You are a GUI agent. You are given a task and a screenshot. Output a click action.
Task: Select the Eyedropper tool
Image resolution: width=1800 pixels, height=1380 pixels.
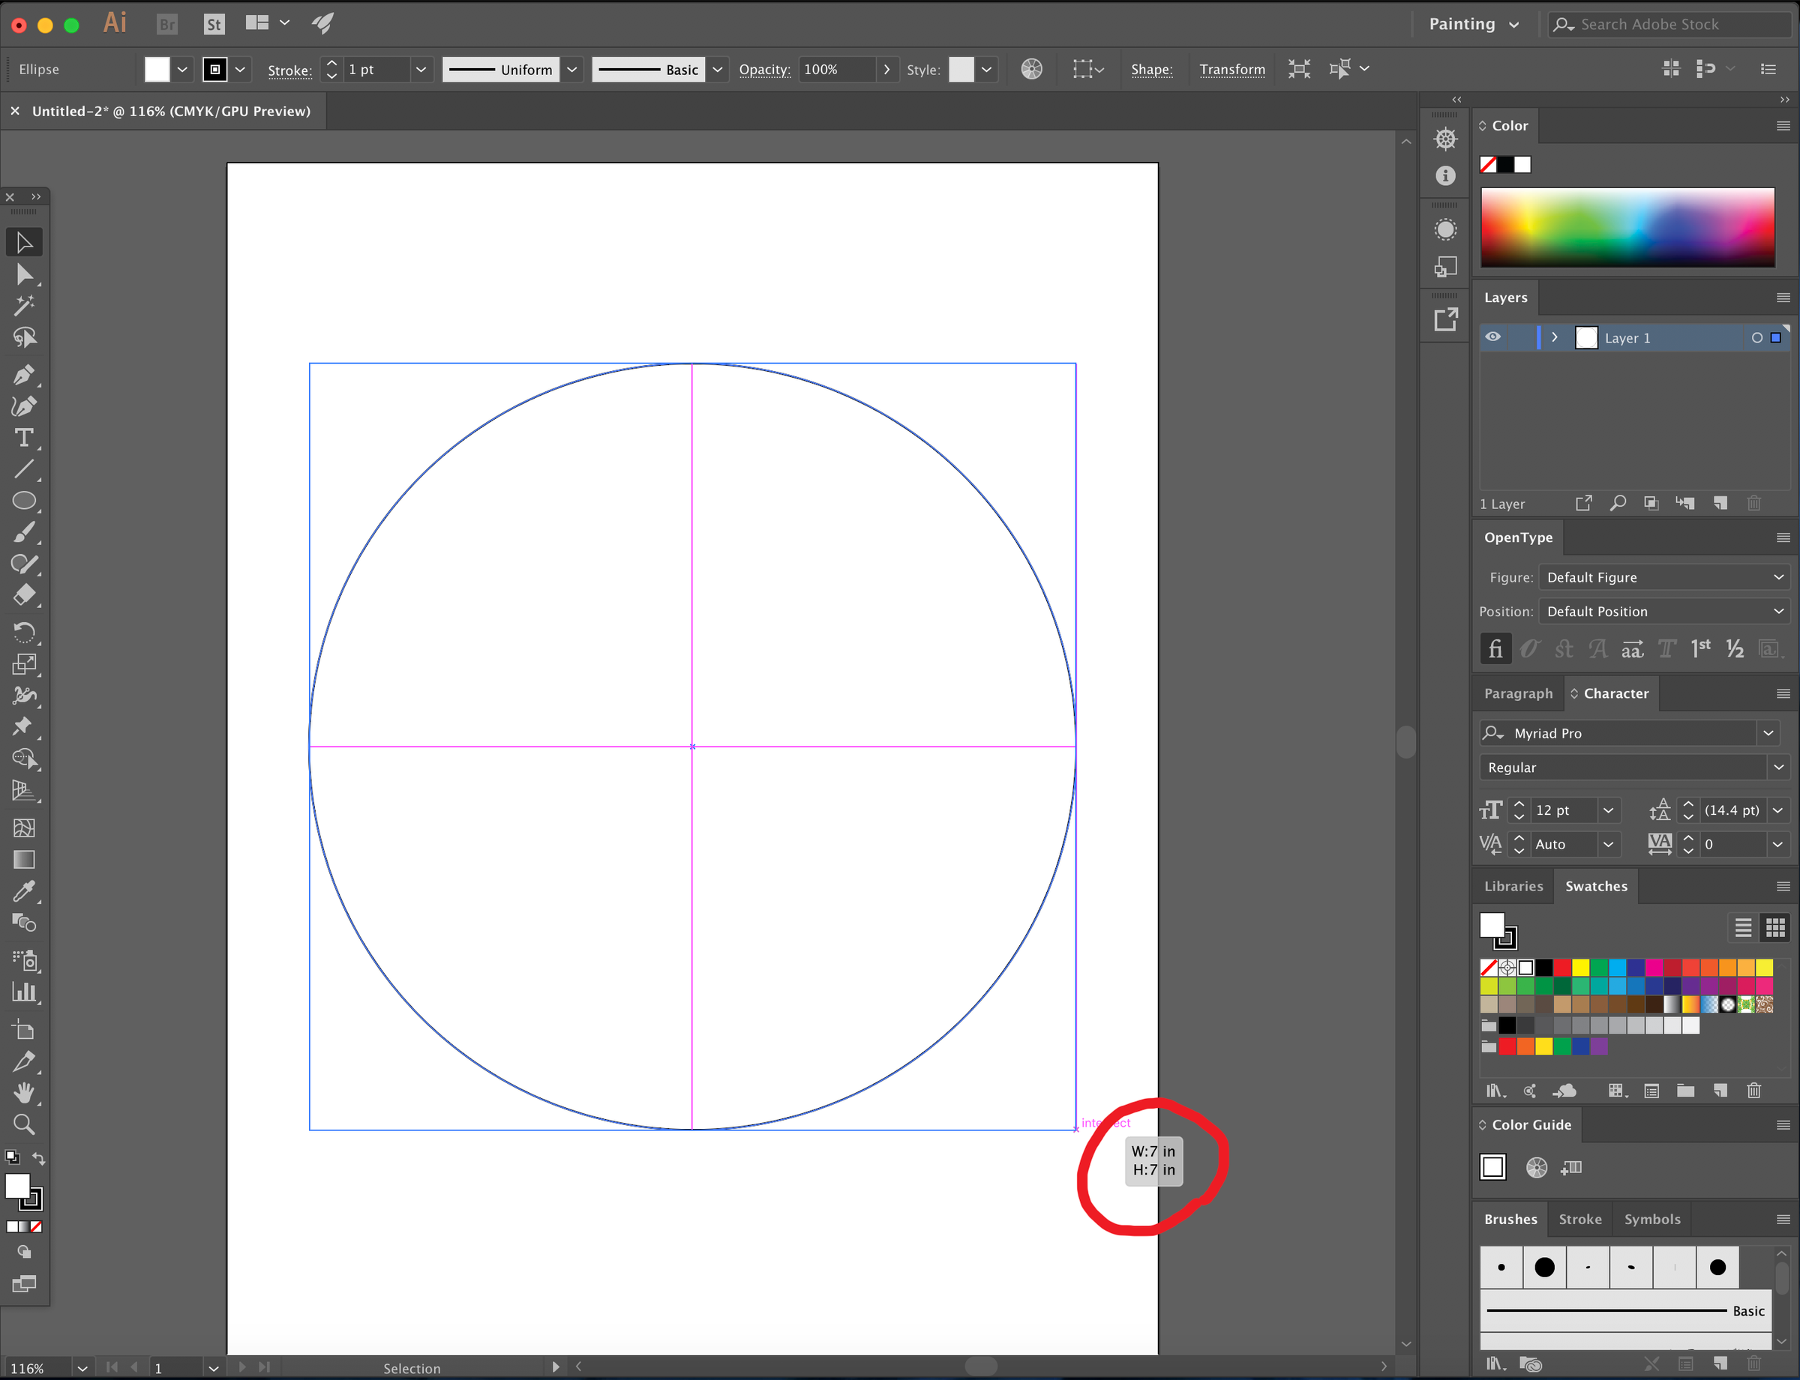24,891
